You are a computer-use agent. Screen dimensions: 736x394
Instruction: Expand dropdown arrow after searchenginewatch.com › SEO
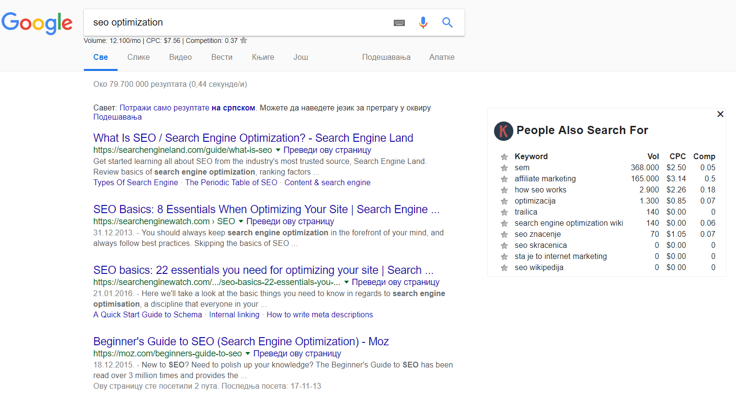pos(241,221)
